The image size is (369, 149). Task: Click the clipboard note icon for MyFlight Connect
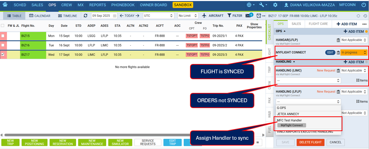point(338,52)
